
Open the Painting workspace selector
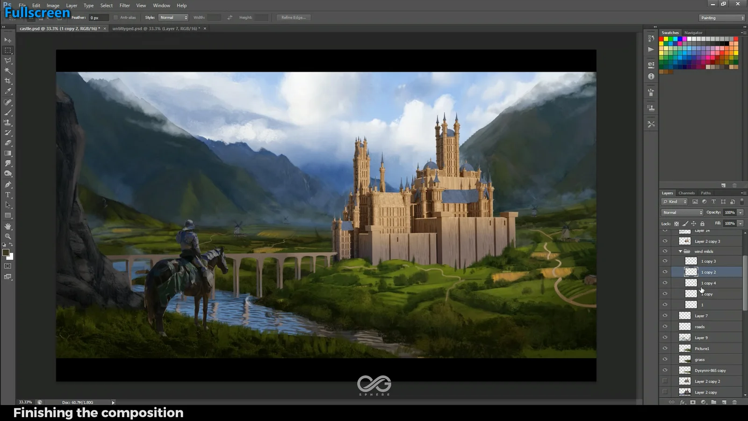click(x=721, y=17)
